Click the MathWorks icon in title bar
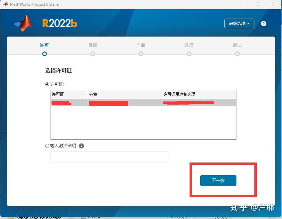Screen dimensions: 282x219 coord(6,4)
